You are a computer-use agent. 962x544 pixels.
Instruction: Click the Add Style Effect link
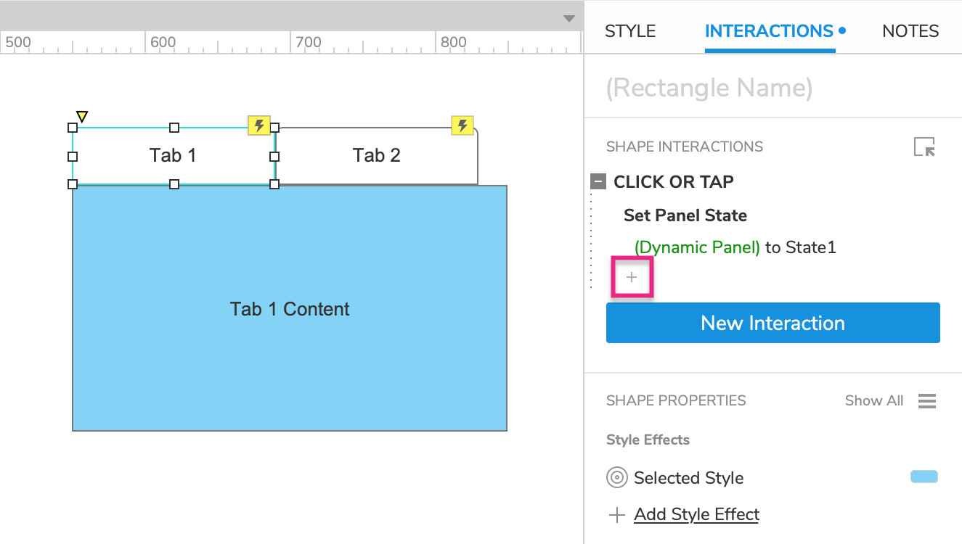click(x=696, y=514)
